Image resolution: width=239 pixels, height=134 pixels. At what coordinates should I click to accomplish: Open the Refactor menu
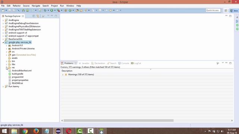coord(16,6)
